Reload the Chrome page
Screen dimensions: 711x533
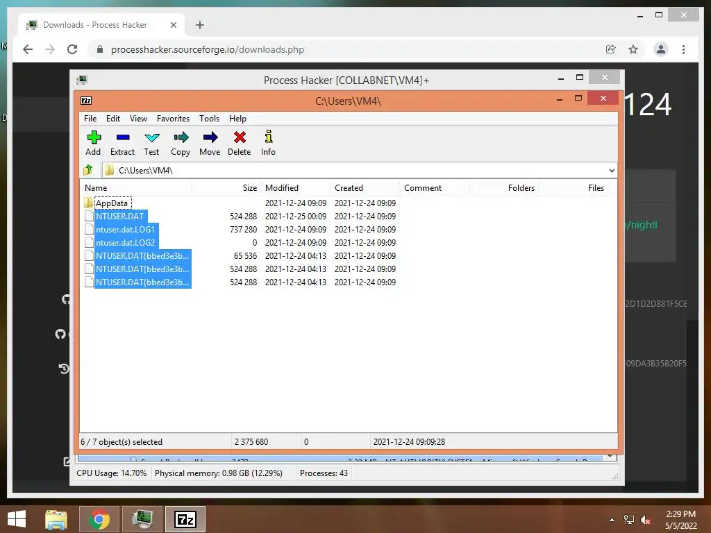[x=72, y=49]
